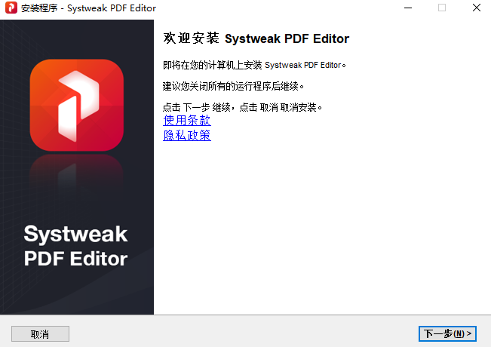Minimize the installer window

[407, 8]
